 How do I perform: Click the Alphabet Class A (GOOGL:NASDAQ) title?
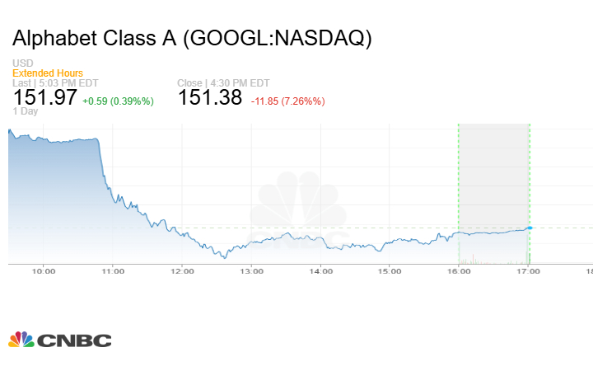192,39
